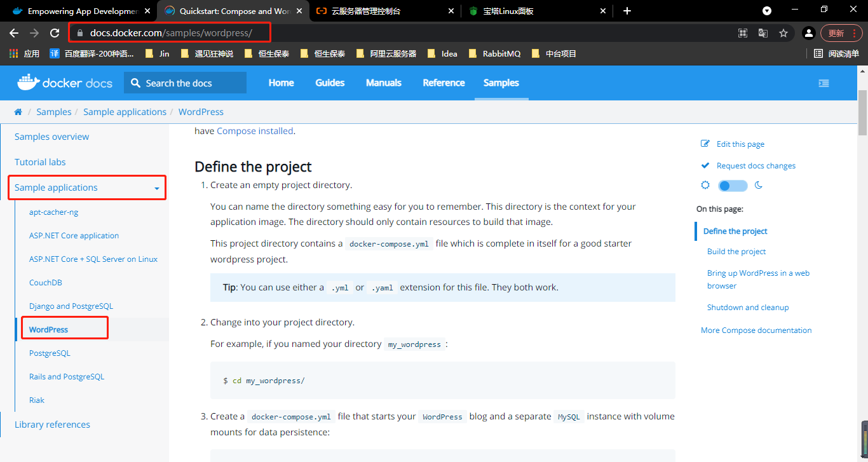Open the Jin bookmark folder
The width and height of the screenshot is (868, 462).
click(x=158, y=54)
